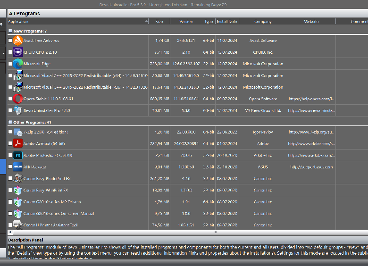Click the Avast Free Antivirus icon

[x=17, y=41]
